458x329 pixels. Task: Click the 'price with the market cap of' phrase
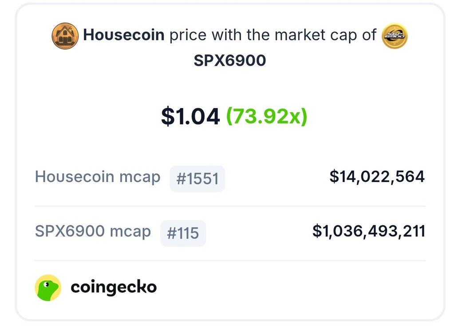point(273,35)
